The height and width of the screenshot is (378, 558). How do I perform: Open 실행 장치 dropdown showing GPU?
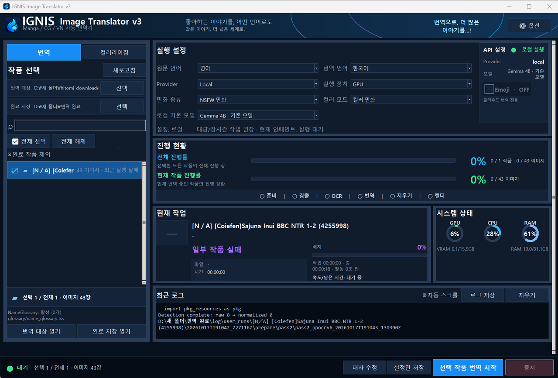[x=411, y=84]
